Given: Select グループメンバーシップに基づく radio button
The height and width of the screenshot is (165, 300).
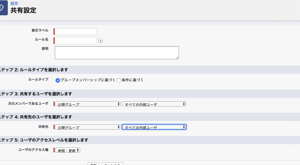Looking at the screenshot, I should [x=58, y=80].
